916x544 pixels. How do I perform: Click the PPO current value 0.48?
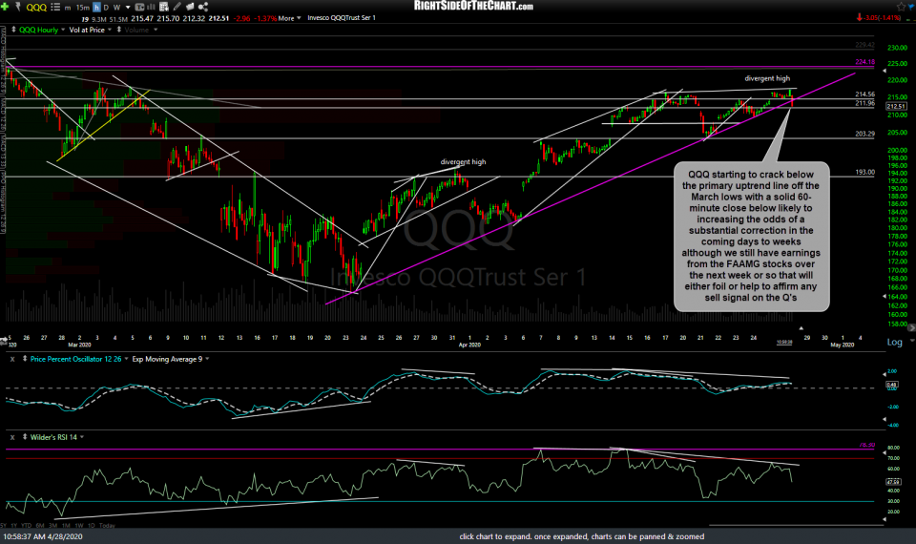click(892, 385)
